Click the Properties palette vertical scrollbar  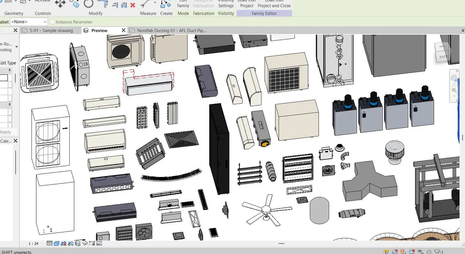click(x=15, y=78)
